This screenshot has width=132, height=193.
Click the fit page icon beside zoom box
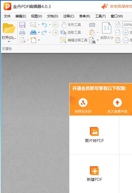coord(118,25)
